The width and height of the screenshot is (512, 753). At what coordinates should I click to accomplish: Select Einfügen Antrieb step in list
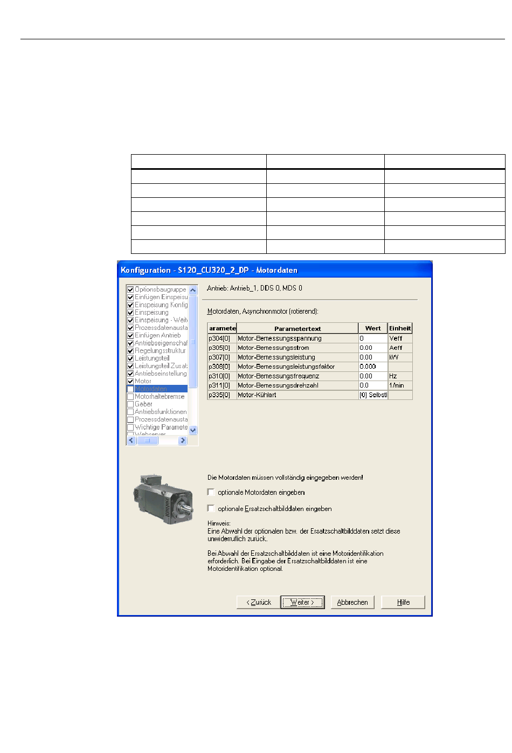click(158, 335)
